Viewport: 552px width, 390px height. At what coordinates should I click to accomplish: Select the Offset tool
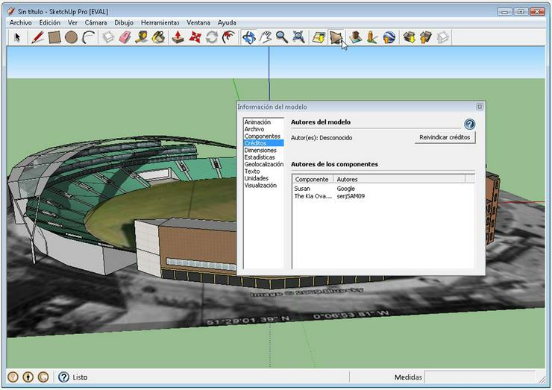click(x=229, y=37)
